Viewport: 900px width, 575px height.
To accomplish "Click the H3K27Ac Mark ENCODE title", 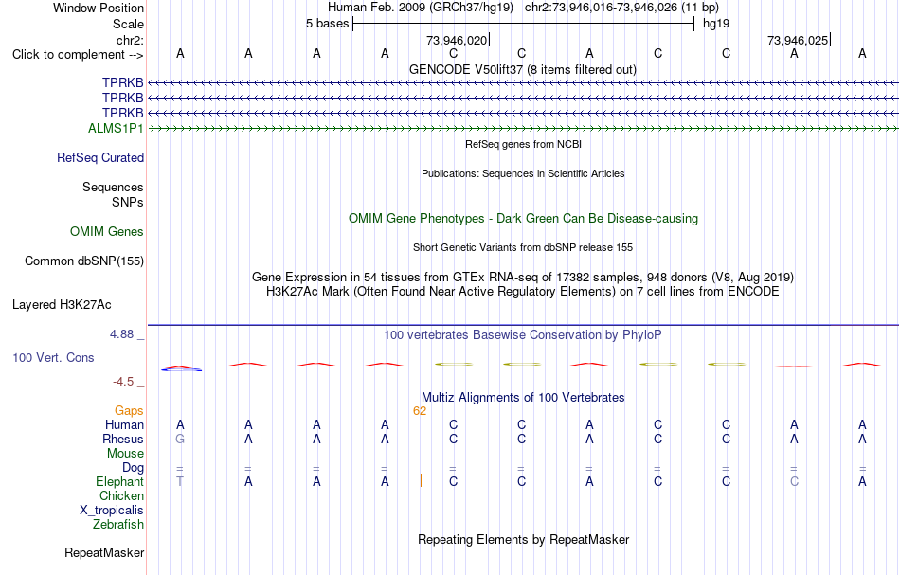I will pos(523,291).
